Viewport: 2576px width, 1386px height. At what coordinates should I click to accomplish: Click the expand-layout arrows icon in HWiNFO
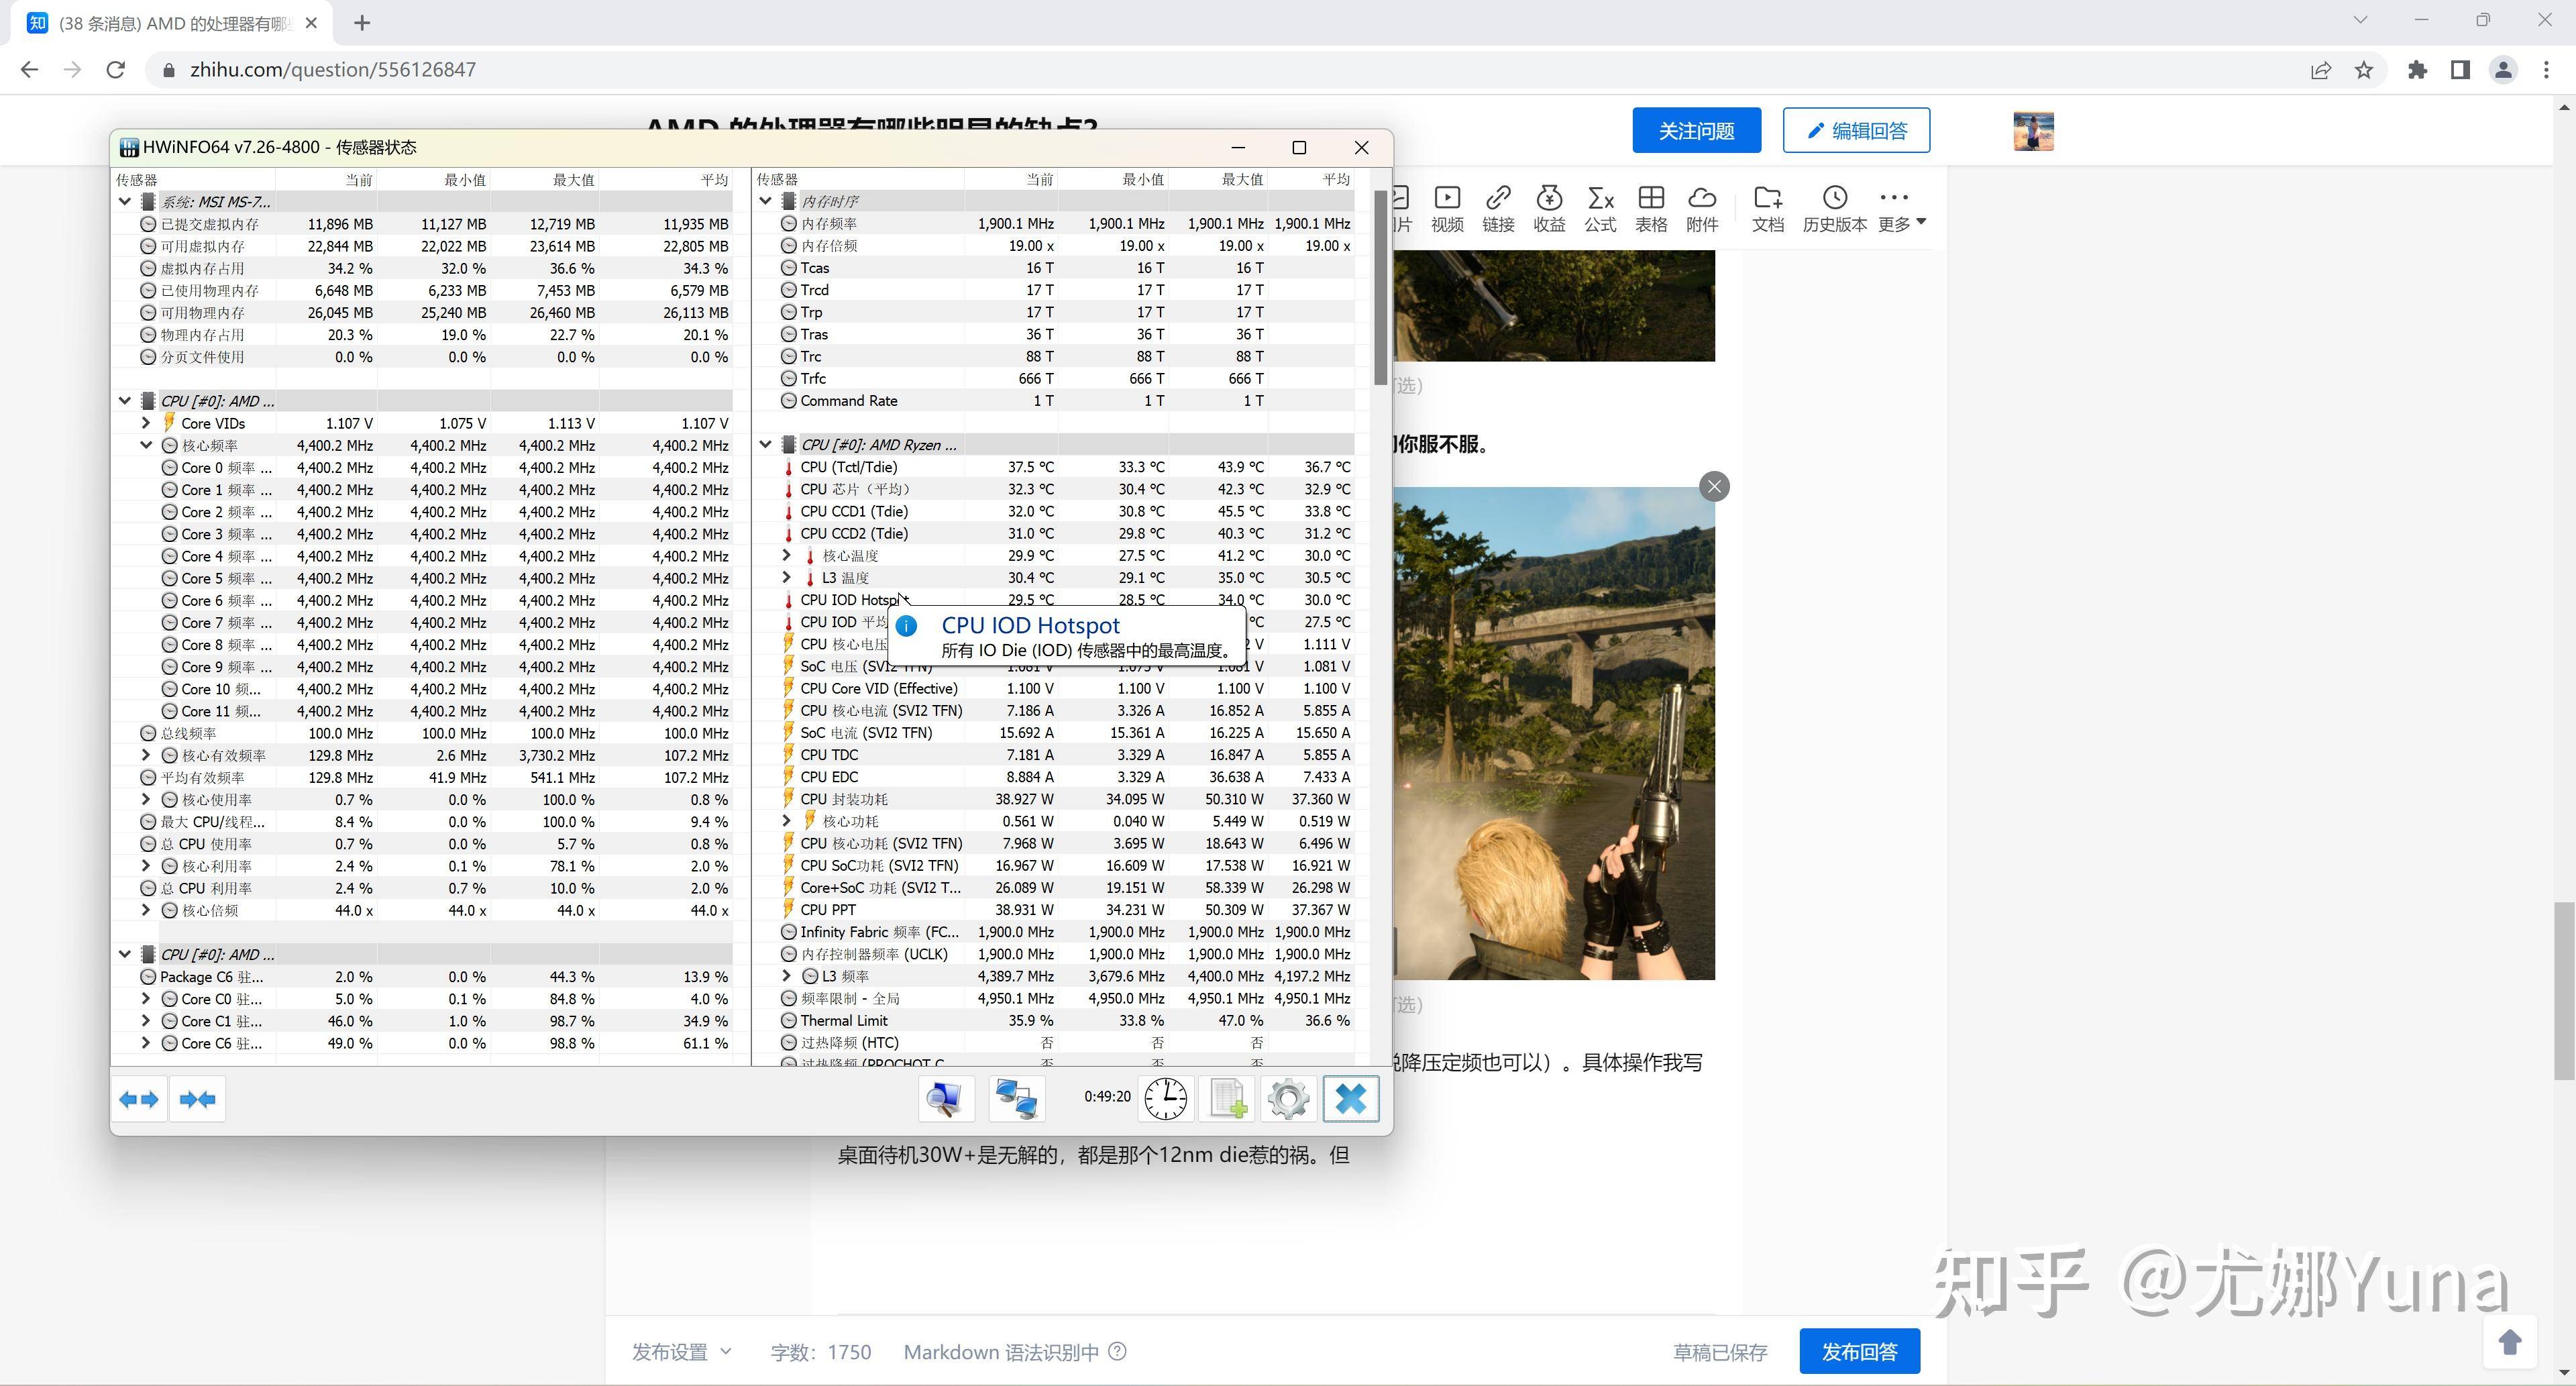[139, 1100]
